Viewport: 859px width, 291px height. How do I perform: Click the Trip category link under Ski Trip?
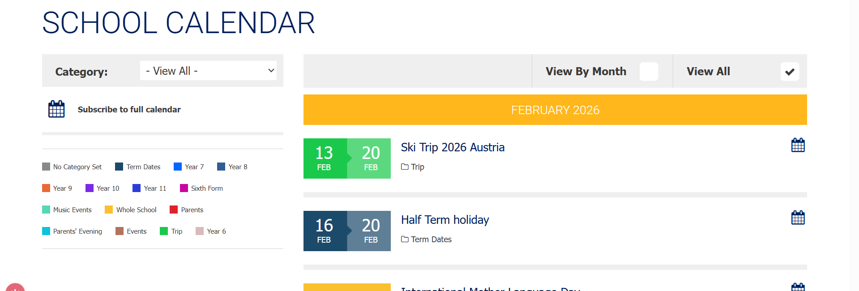pos(418,167)
